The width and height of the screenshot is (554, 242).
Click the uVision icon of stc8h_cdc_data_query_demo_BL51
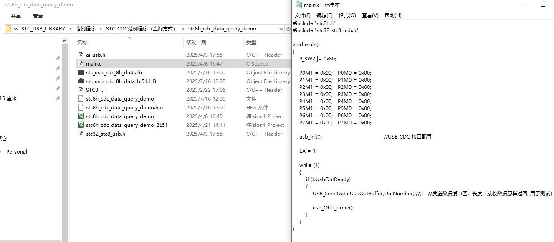(81, 125)
